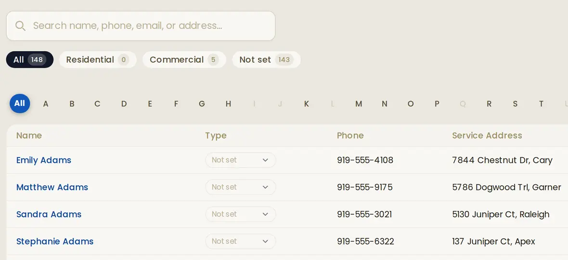Click address 7844 Chestnut Dr, Cary
Image resolution: width=568 pixels, height=260 pixels.
click(502, 160)
